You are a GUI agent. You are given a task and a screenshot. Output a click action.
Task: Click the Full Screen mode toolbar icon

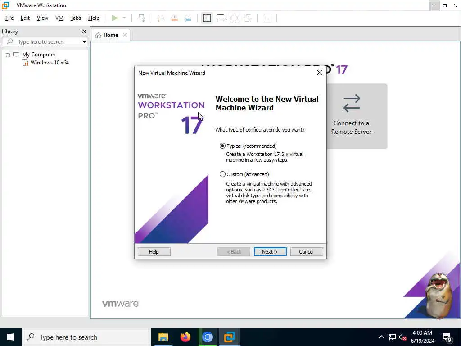click(234, 18)
